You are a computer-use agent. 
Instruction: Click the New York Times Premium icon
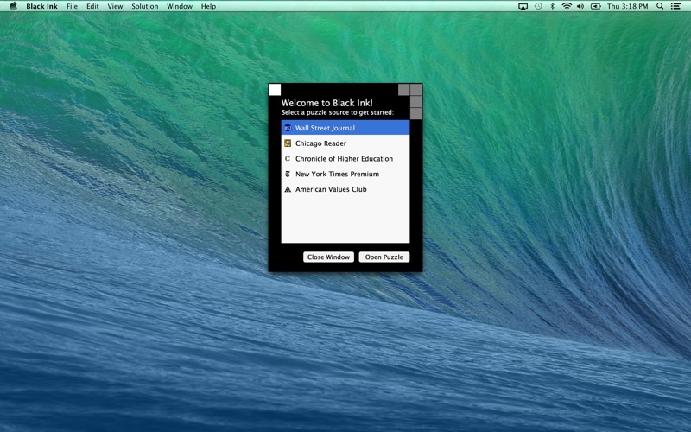[288, 175]
